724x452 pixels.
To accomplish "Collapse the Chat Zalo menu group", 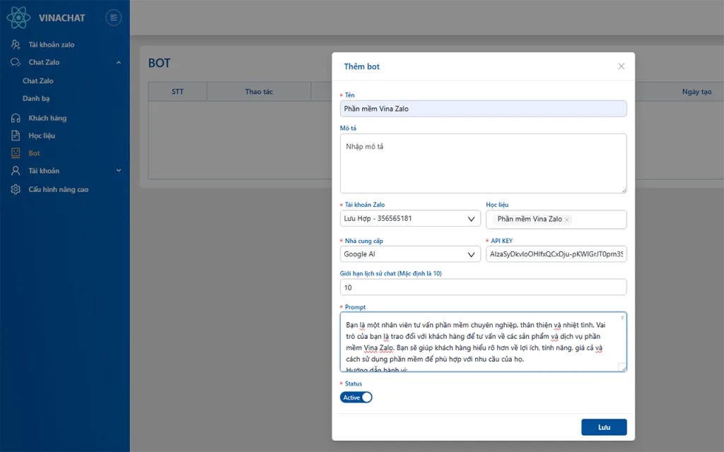I will coord(118,63).
